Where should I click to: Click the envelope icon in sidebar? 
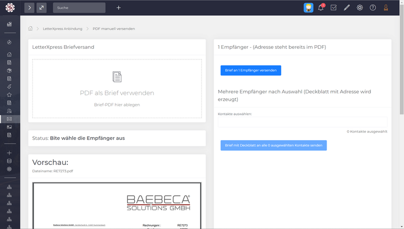pyautogui.click(x=9, y=119)
